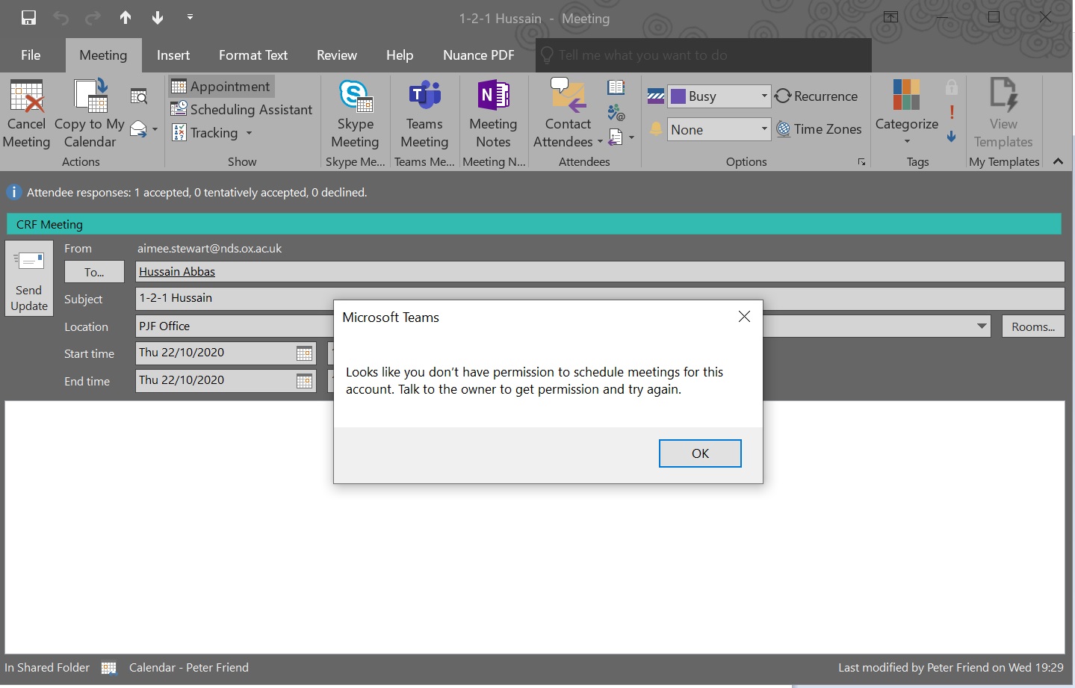
Task: Open the End time date picker
Action: coord(304,381)
